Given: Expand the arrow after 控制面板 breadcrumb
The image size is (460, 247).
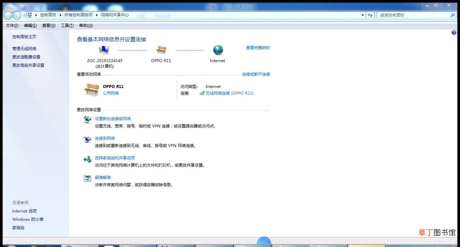Looking at the screenshot, I should tap(60, 15).
